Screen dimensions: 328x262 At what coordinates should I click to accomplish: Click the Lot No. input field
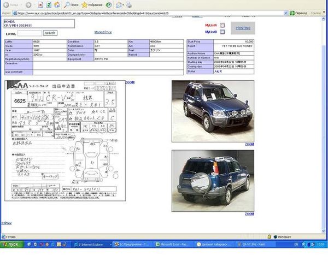tap(30, 33)
